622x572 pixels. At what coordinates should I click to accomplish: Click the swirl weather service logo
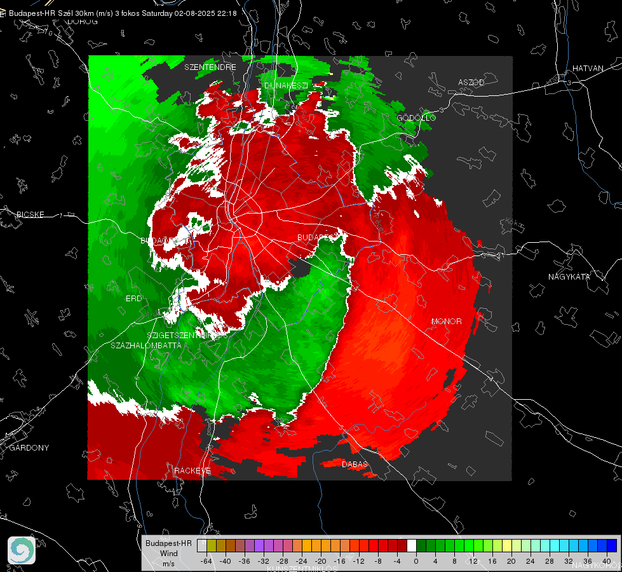click(x=22, y=550)
